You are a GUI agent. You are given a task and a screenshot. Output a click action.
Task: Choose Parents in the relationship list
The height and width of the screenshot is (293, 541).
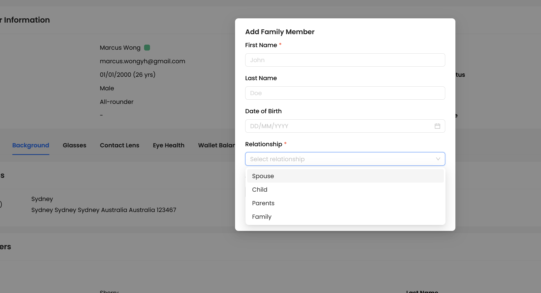click(345, 203)
